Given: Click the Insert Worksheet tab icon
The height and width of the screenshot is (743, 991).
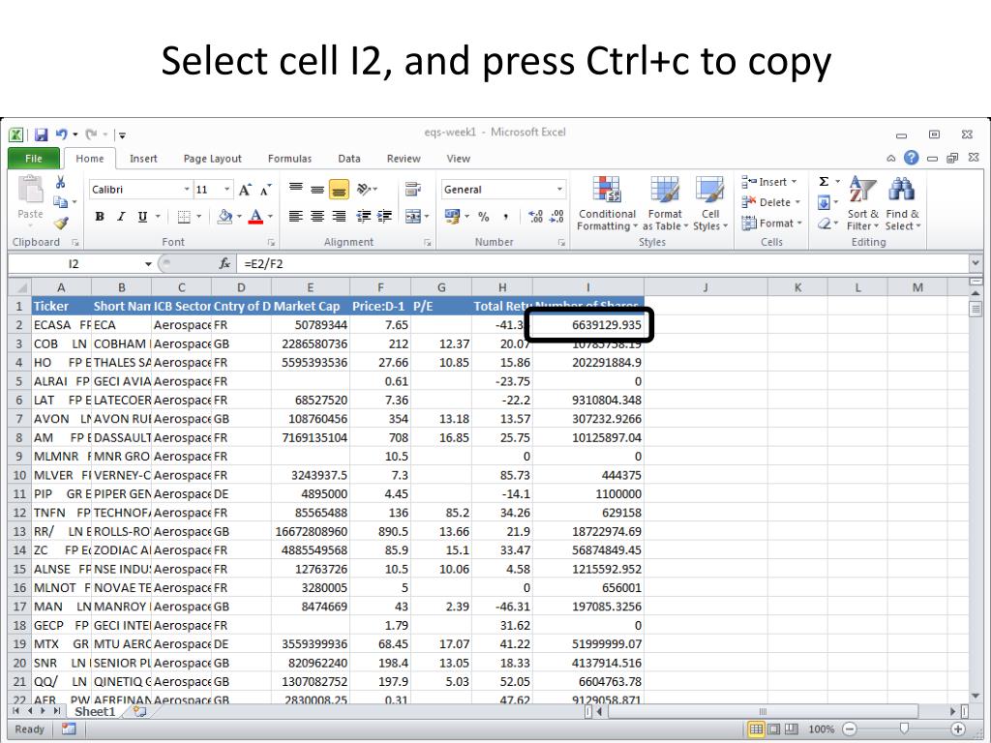Looking at the screenshot, I should click(x=139, y=711).
